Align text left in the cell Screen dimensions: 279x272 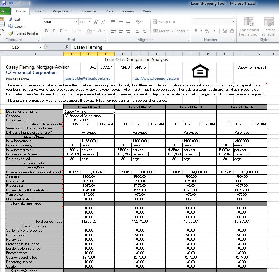(113, 31)
